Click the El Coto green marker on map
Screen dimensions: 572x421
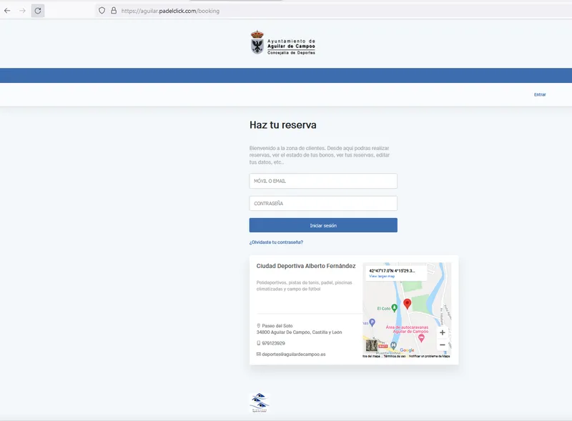(395, 308)
